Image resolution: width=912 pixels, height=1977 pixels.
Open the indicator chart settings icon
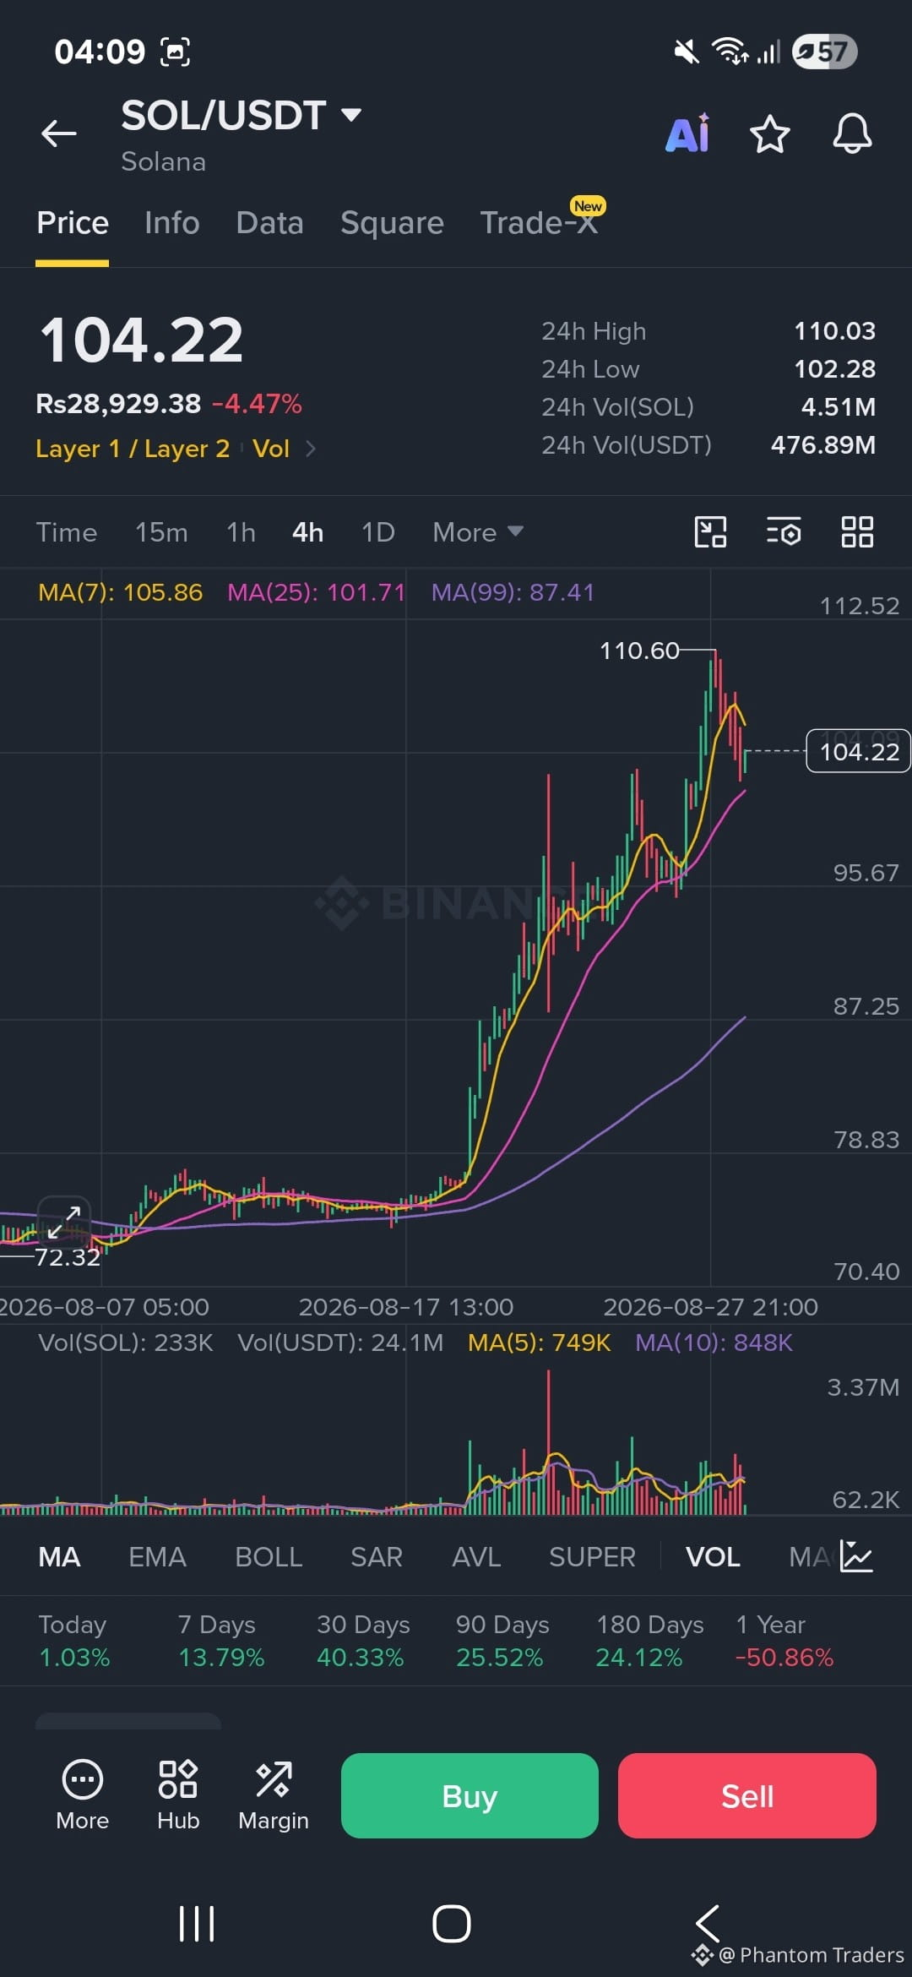(x=856, y=1556)
